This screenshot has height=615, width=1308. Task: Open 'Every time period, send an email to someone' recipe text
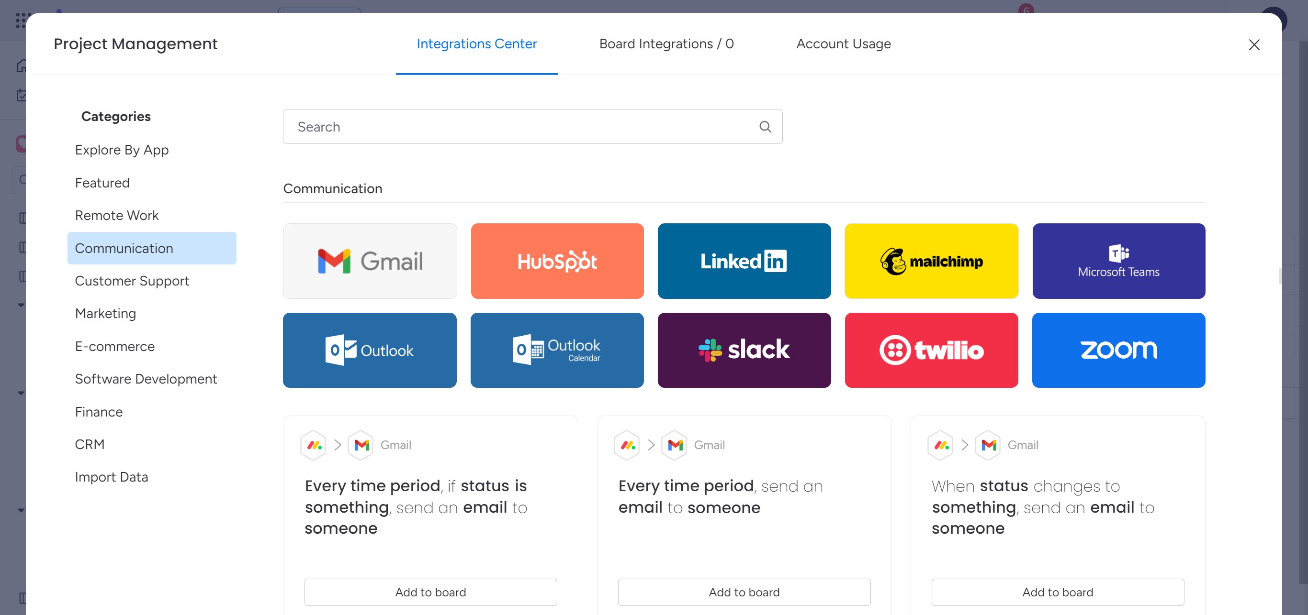pos(720,496)
